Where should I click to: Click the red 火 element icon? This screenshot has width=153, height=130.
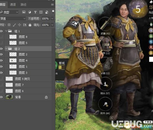[151, 47]
